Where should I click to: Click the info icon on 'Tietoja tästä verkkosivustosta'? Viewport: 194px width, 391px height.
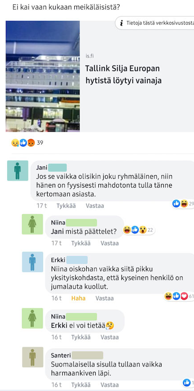point(121,23)
